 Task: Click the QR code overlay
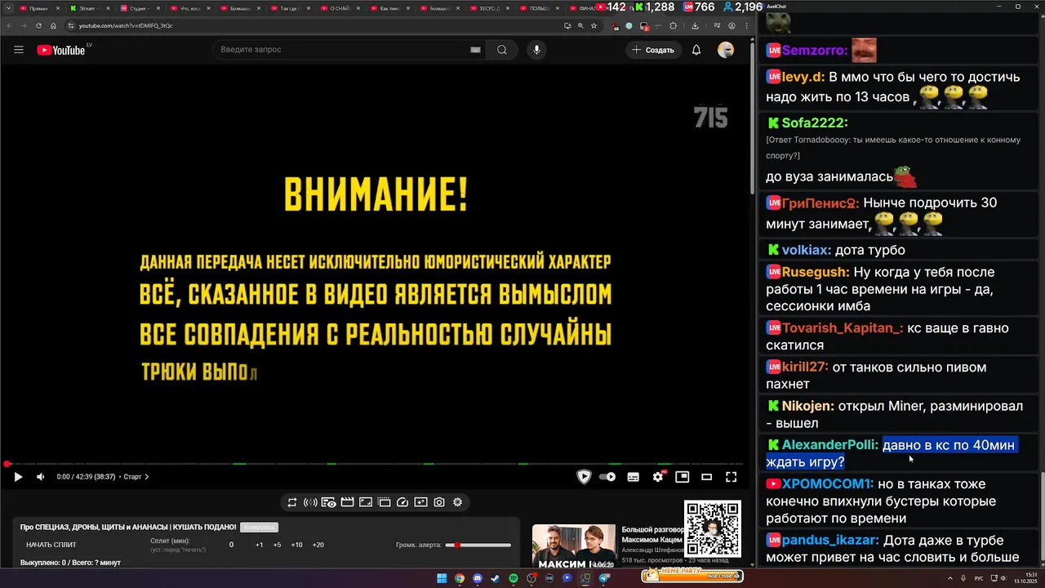point(713,528)
